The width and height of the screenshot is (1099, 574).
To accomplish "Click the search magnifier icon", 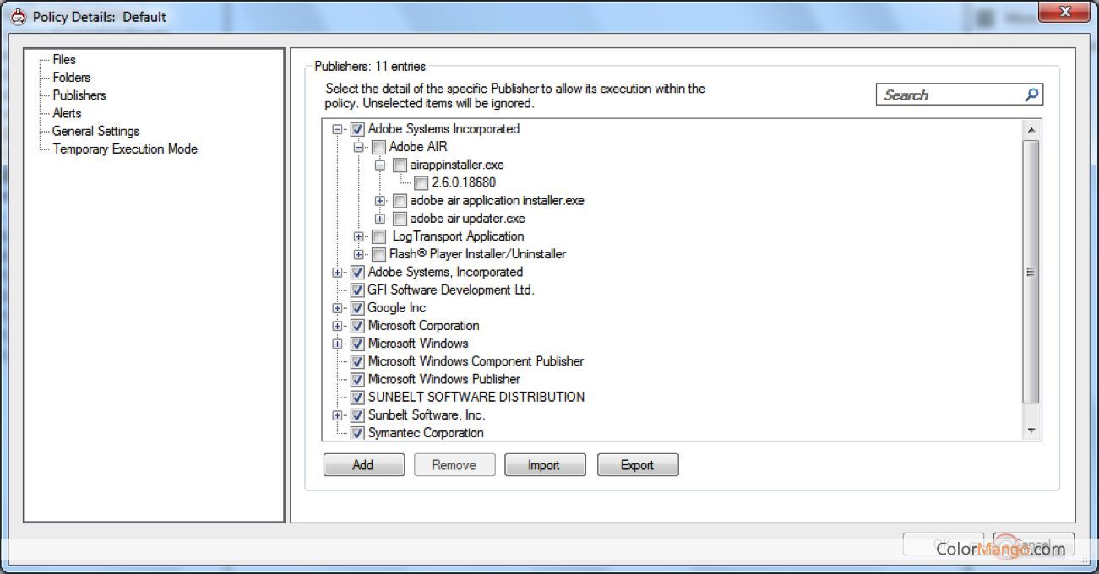I will coord(1031,95).
